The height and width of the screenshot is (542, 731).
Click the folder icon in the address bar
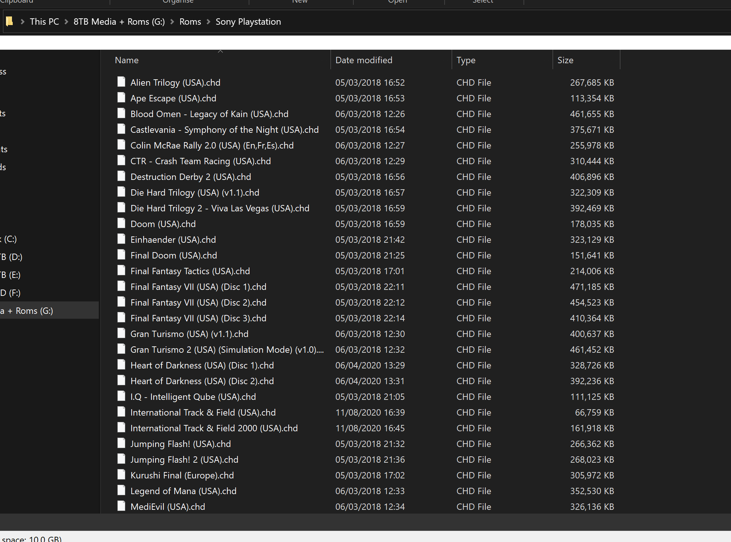[10, 21]
